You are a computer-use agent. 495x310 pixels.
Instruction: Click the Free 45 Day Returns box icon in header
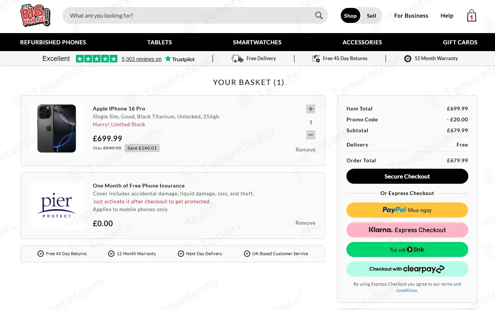coord(316,59)
